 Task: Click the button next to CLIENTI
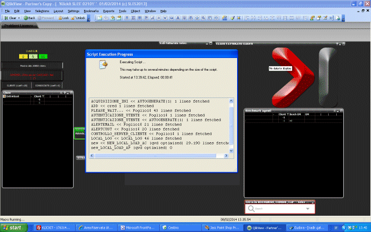[x=48, y=85]
